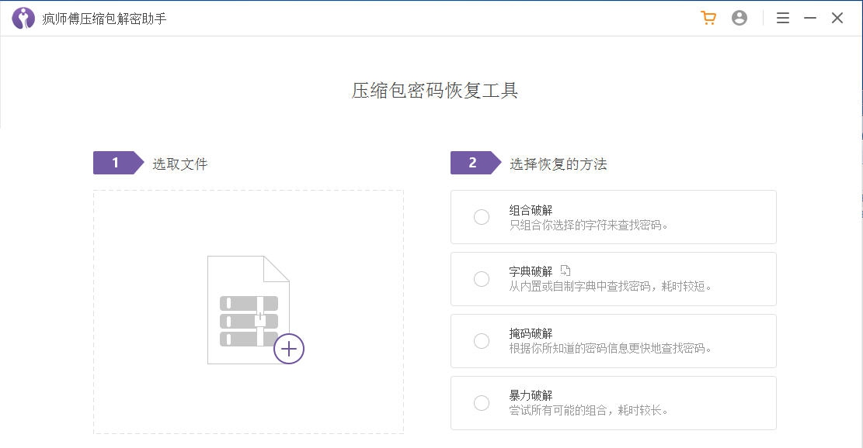Open the hamburger menu
This screenshot has width=863, height=448.
tap(782, 17)
